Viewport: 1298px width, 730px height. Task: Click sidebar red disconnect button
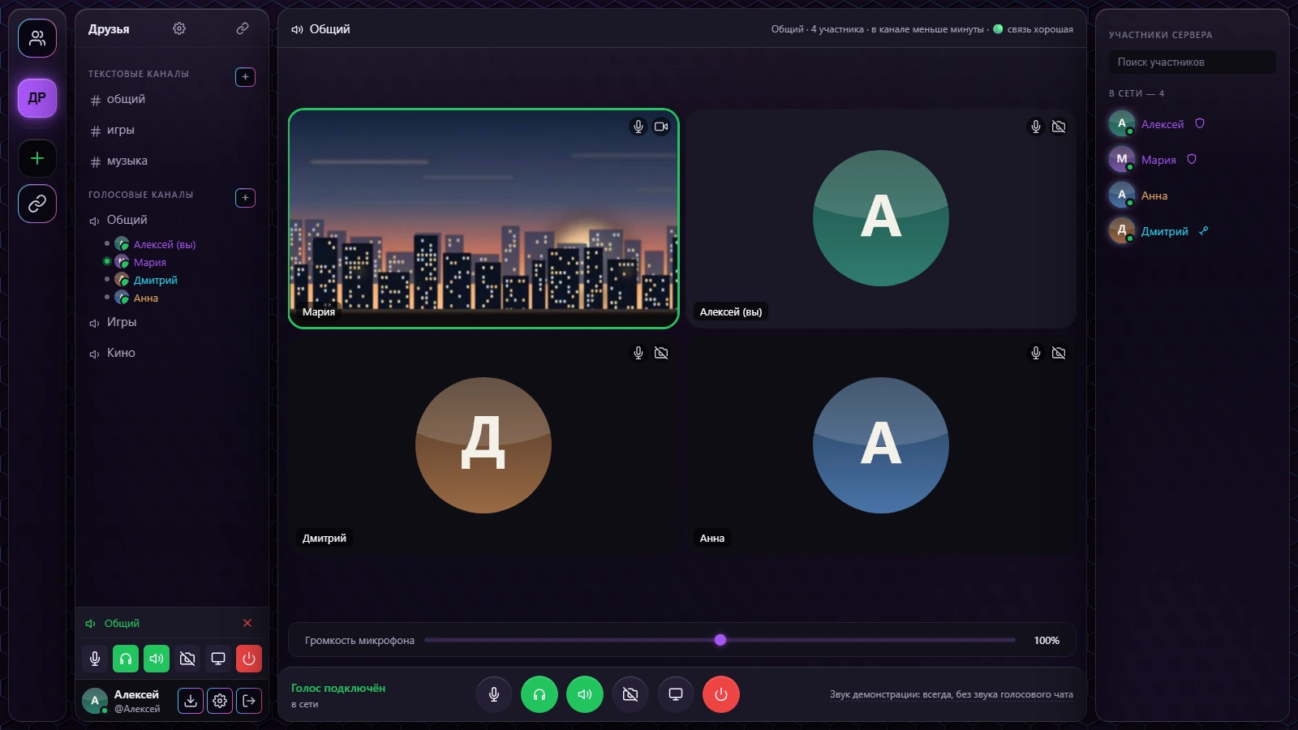click(x=249, y=659)
